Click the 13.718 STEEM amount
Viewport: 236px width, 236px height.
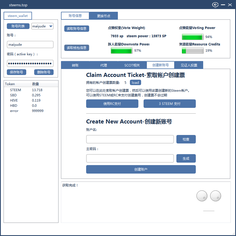(37, 90)
